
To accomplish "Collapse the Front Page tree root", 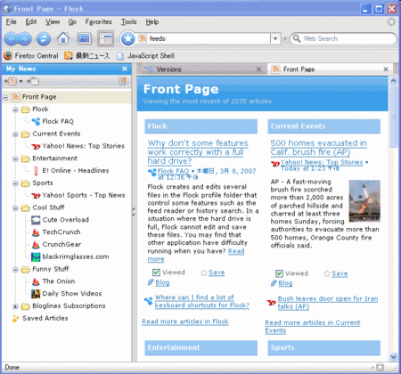I will pyautogui.click(x=5, y=97).
